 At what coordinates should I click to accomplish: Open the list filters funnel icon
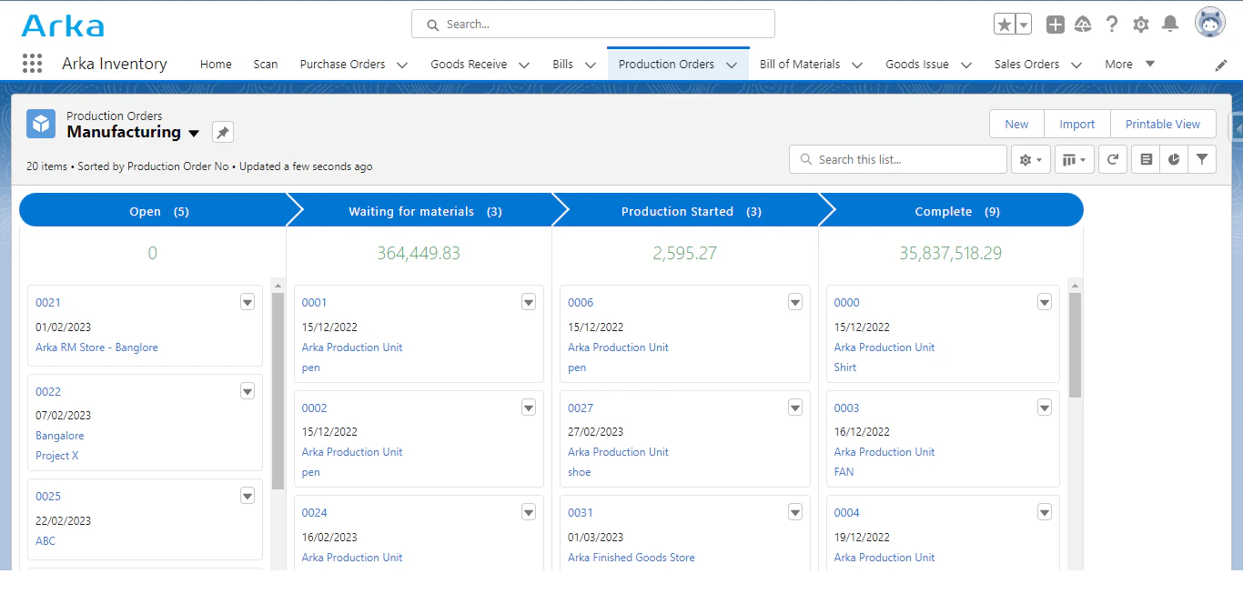[1202, 159]
